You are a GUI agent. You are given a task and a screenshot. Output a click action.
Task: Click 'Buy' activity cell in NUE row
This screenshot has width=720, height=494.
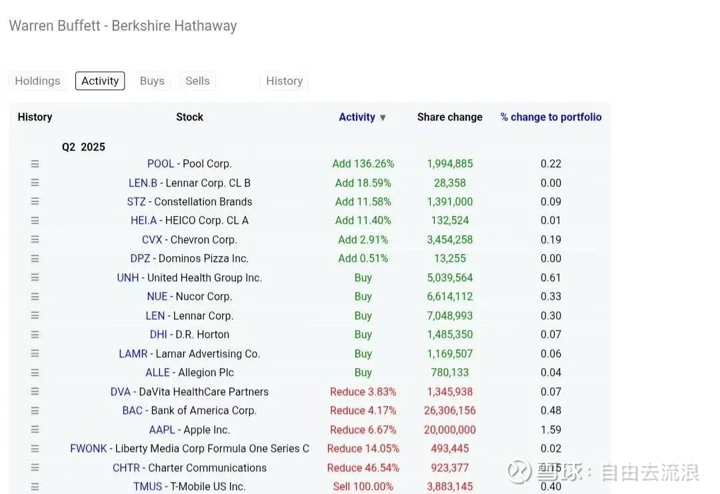point(363,297)
